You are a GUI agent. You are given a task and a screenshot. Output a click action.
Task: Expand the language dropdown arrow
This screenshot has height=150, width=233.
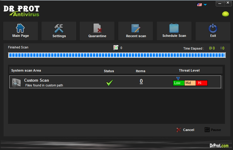click(205, 5)
